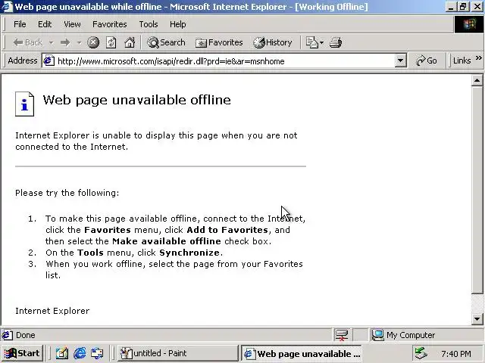Open the Edit menu
The width and height of the screenshot is (485, 363).
coord(45,24)
